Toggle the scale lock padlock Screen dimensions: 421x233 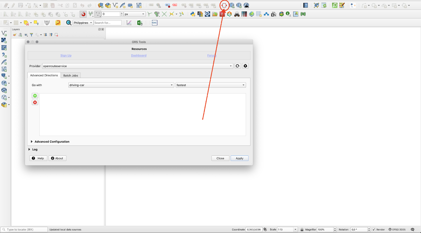(x=302, y=230)
